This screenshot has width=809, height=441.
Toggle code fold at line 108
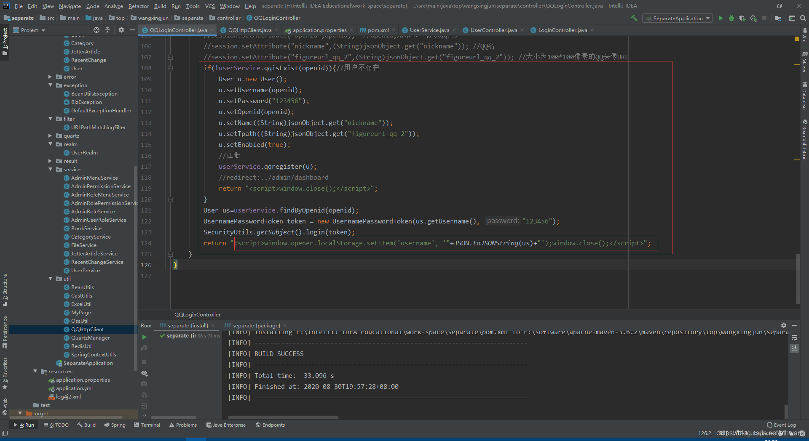point(170,68)
